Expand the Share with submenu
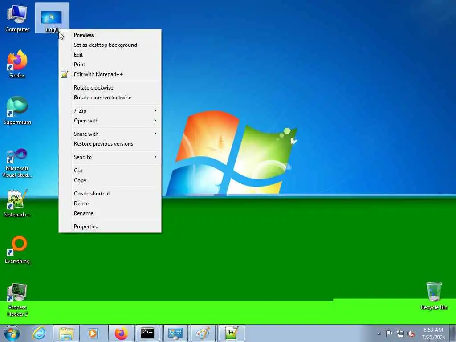456x342 pixels. point(110,134)
